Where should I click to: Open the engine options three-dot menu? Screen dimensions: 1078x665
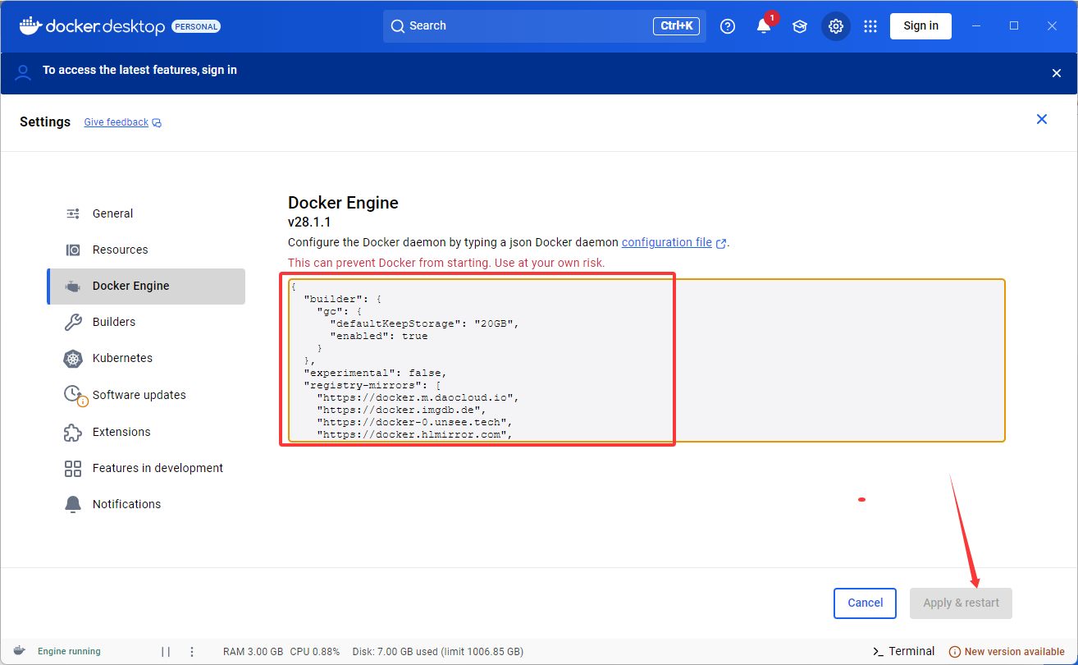pos(192,652)
